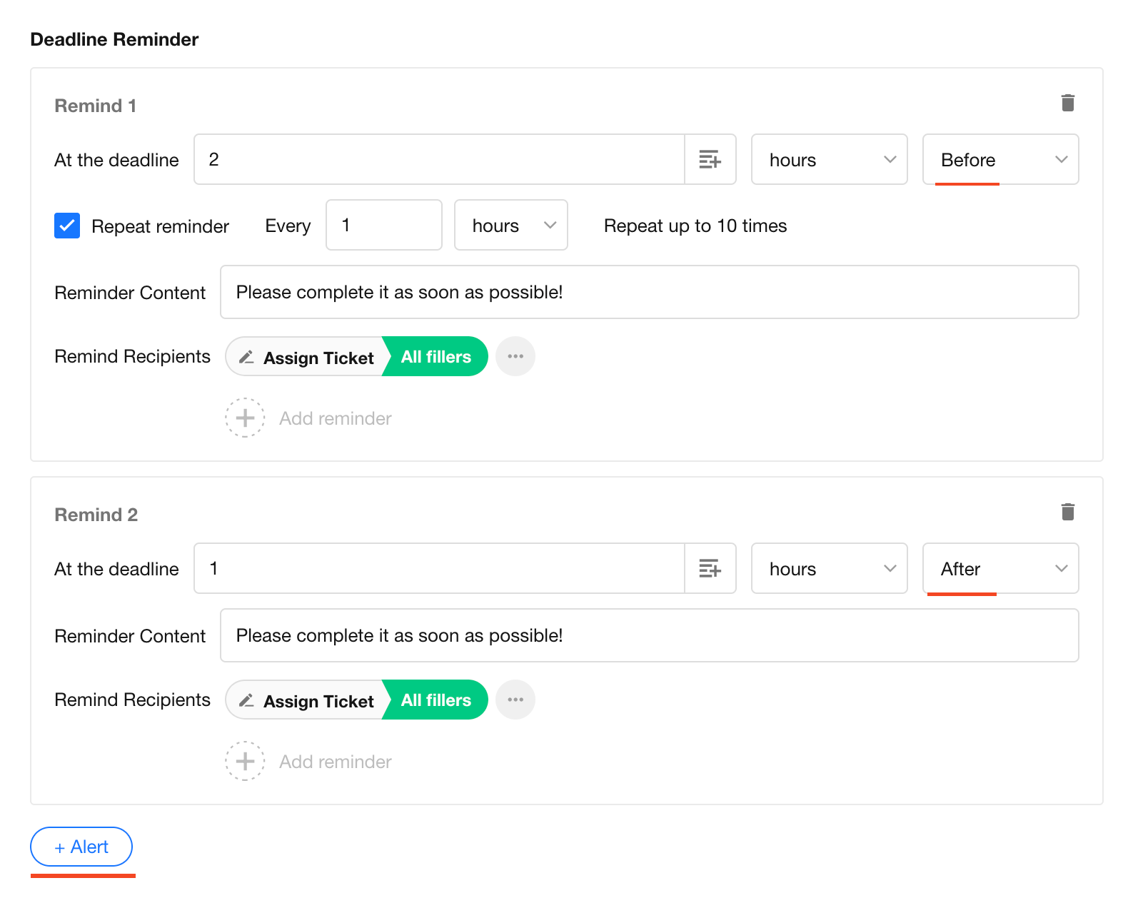Open the After dropdown in Remind 2
The image size is (1128, 898).
tap(999, 568)
